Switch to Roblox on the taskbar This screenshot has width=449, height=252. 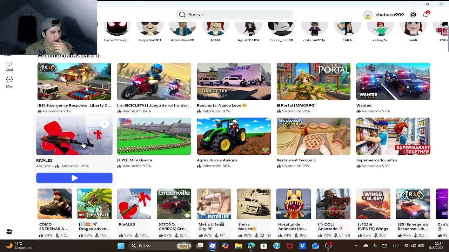213,246
